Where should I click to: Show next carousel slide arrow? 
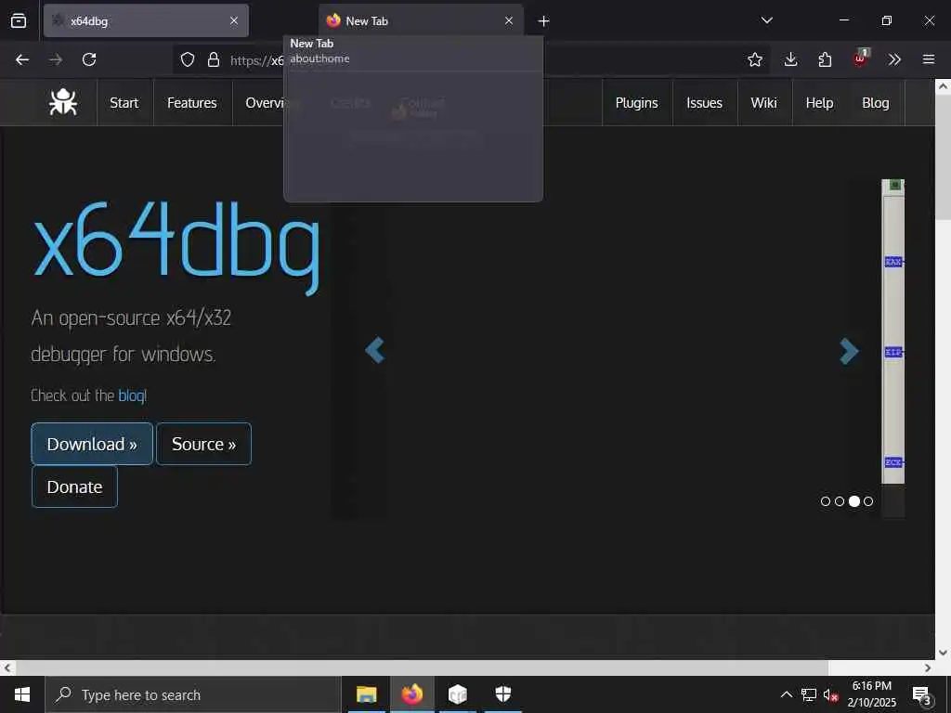pyautogui.click(x=849, y=350)
